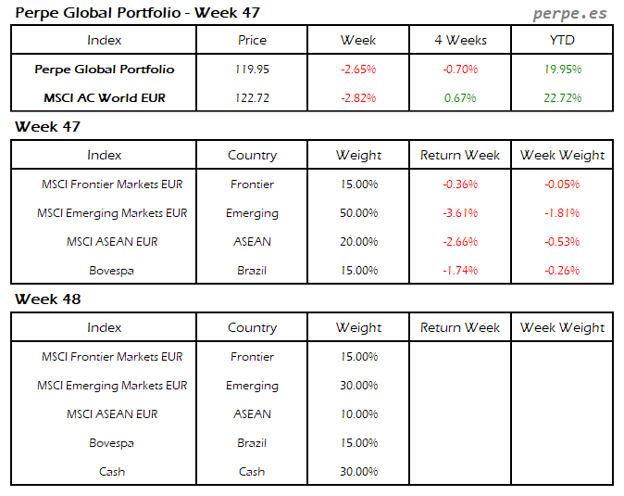Select the 50.00% Emerging weight cell
Viewport: 624px width, 496px height.
[x=358, y=212]
